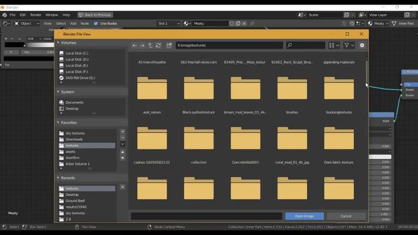The height and width of the screenshot is (235, 418).
Task: Open node editor Node menu
Action: (85, 23)
